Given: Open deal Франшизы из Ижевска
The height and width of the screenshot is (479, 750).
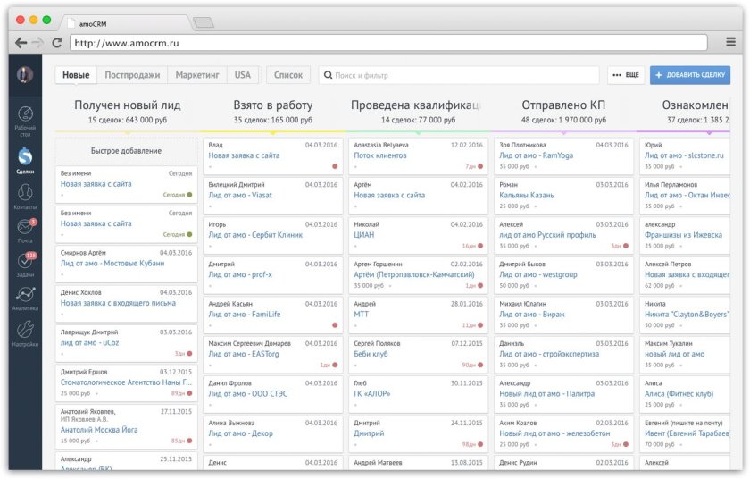Looking at the screenshot, I should (x=683, y=235).
